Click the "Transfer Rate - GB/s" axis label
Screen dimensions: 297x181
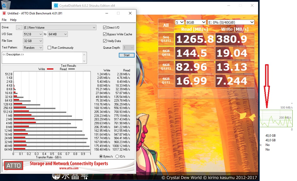[49, 157]
